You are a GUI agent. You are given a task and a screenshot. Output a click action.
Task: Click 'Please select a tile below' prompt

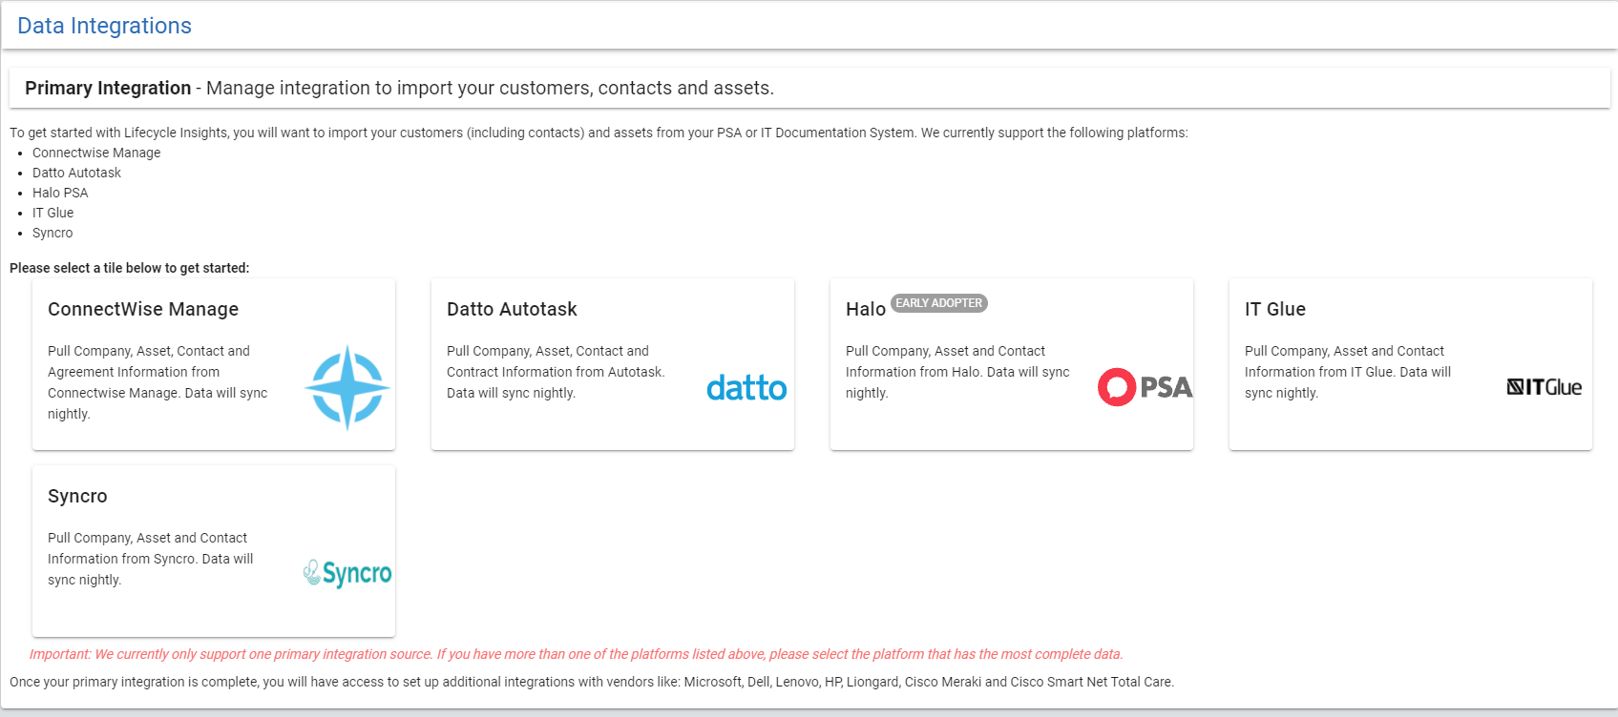coord(130,268)
